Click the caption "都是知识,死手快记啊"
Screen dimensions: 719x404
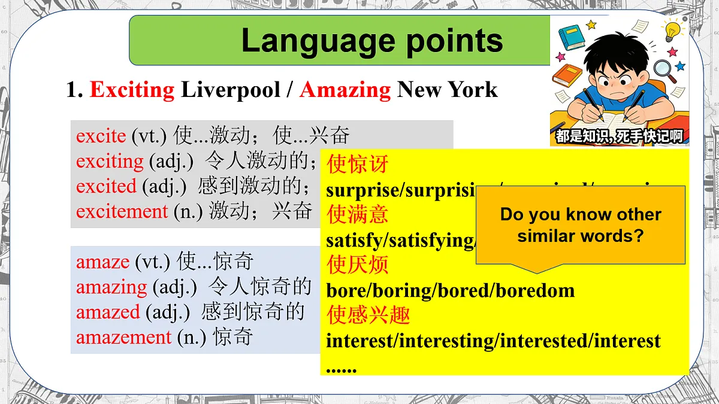pyautogui.click(x=620, y=136)
